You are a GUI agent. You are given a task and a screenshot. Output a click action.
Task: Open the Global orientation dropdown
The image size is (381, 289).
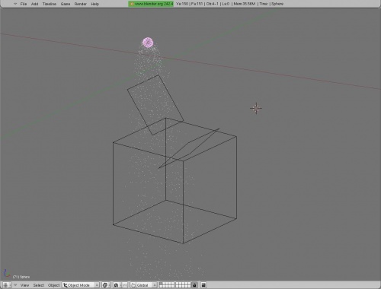[146, 285]
